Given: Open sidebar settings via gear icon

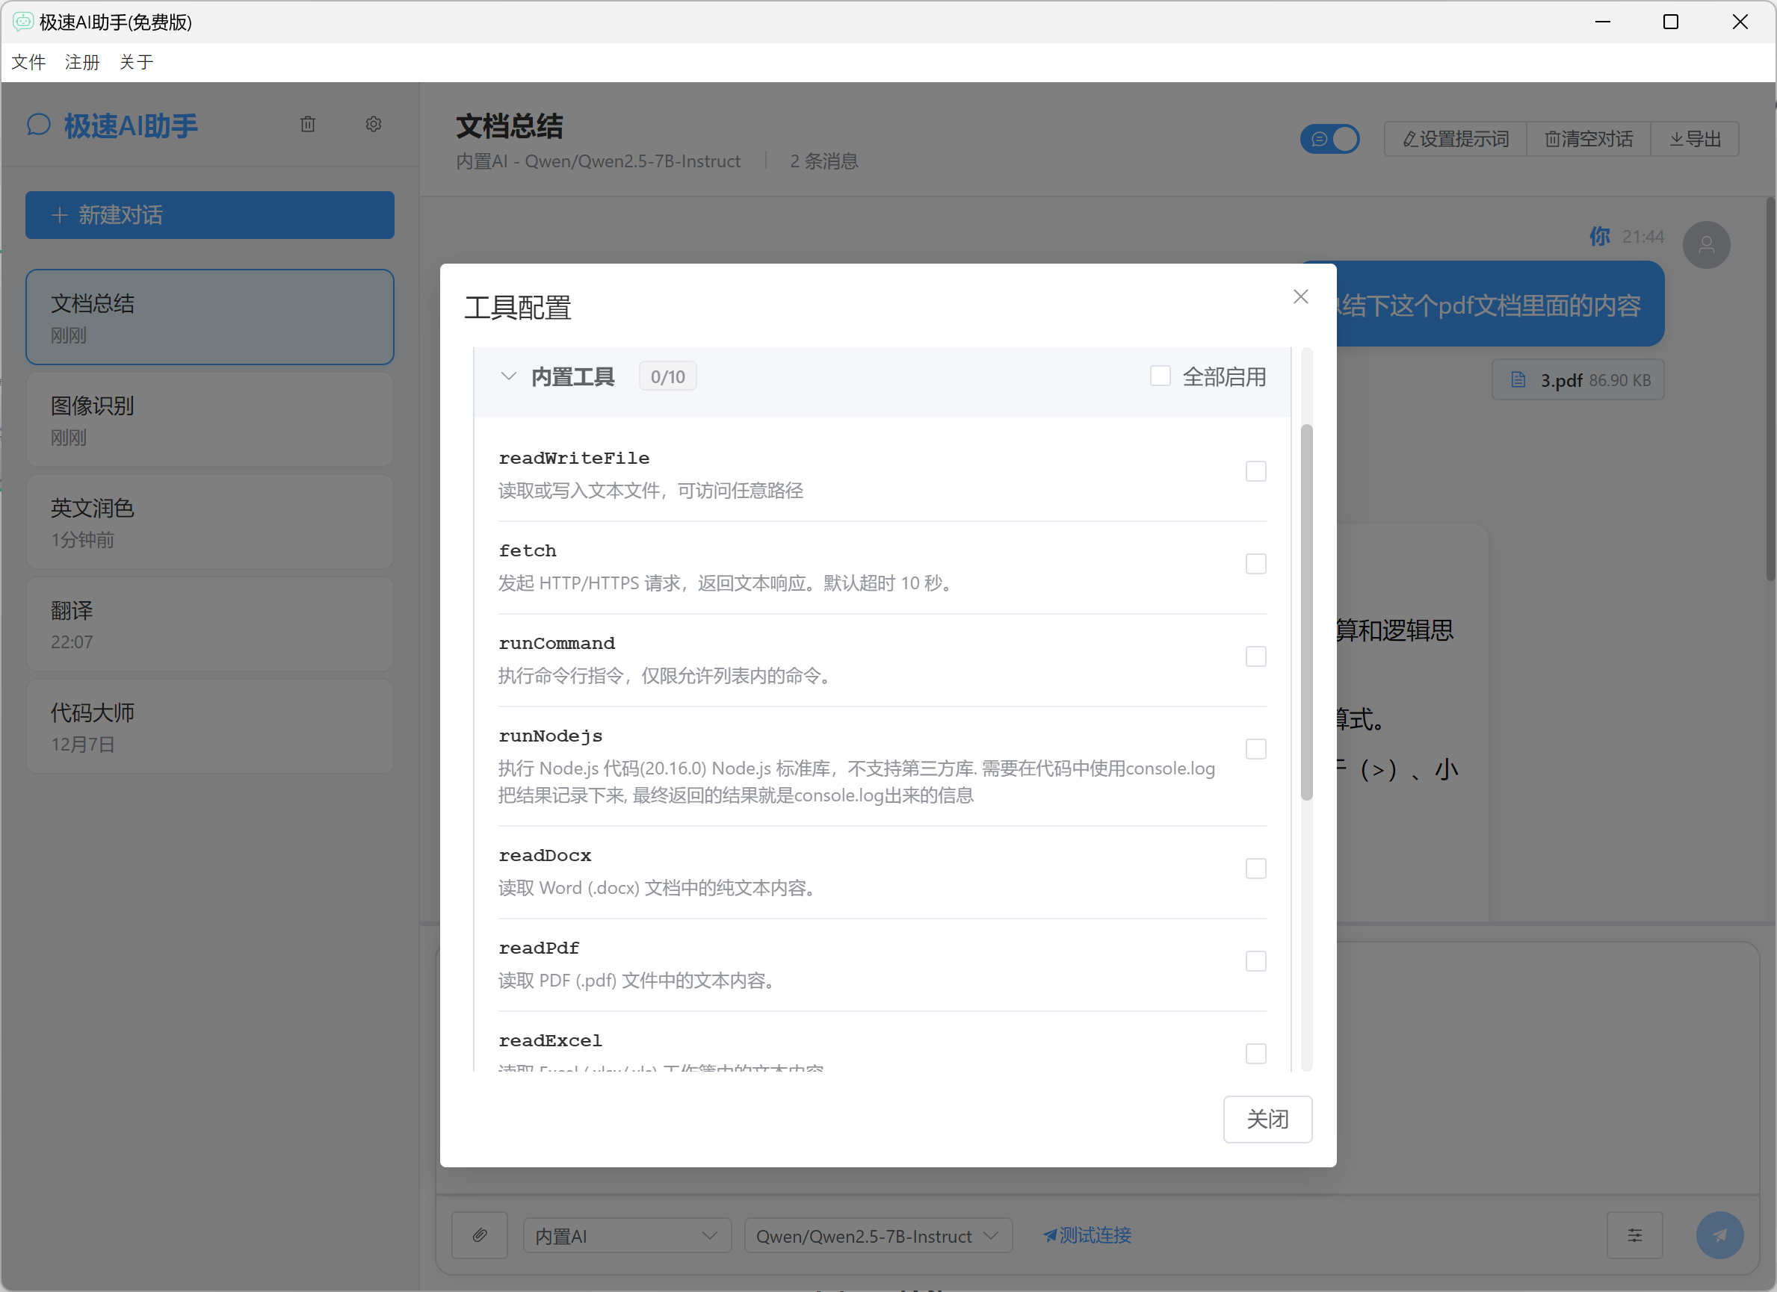Looking at the screenshot, I should [x=373, y=124].
